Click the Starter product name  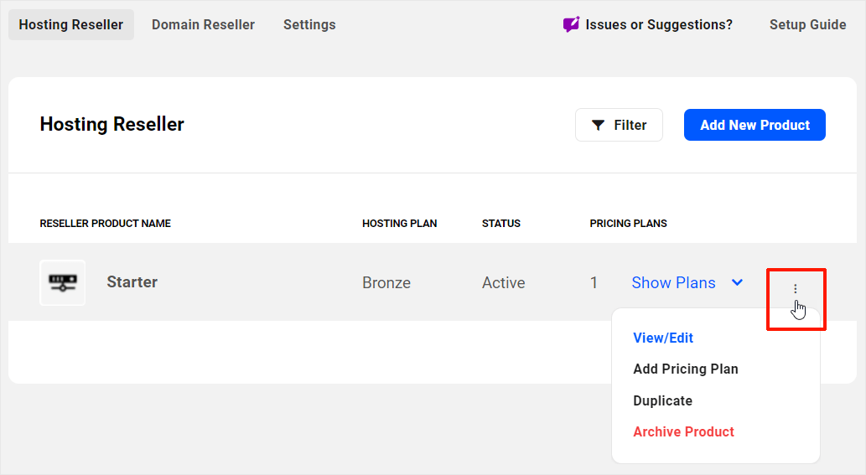click(x=132, y=282)
